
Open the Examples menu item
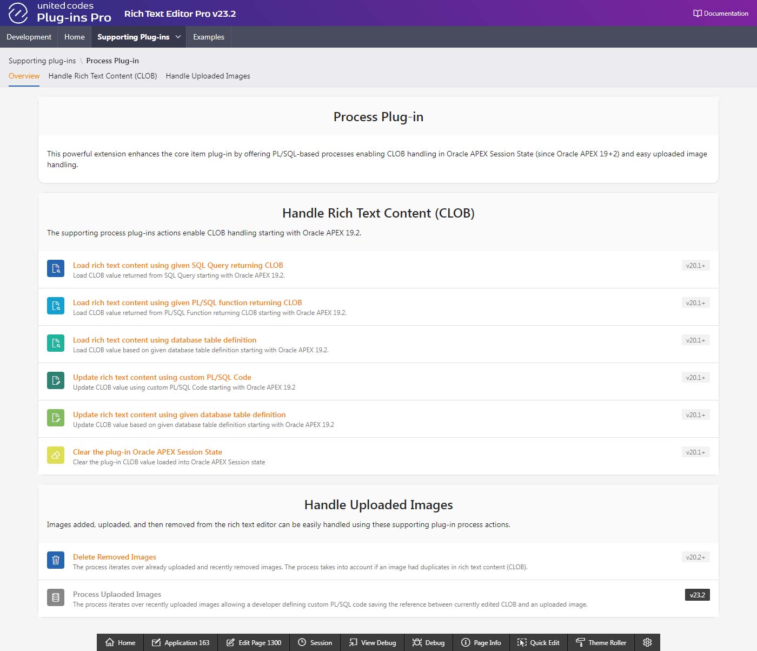(209, 37)
